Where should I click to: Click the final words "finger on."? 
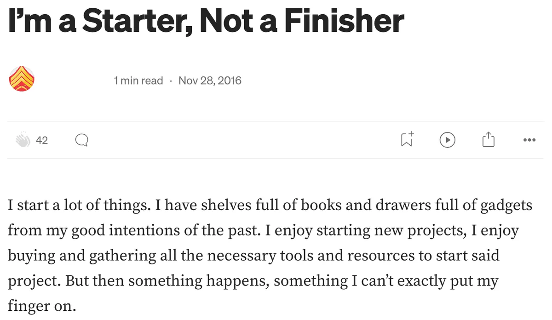point(41,305)
